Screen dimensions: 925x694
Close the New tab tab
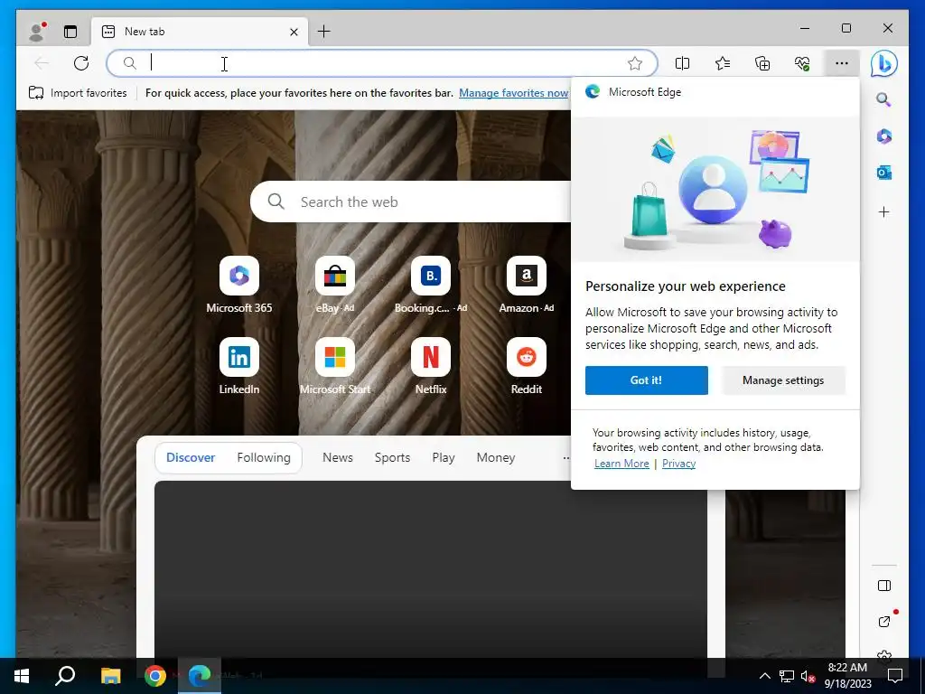point(294,32)
